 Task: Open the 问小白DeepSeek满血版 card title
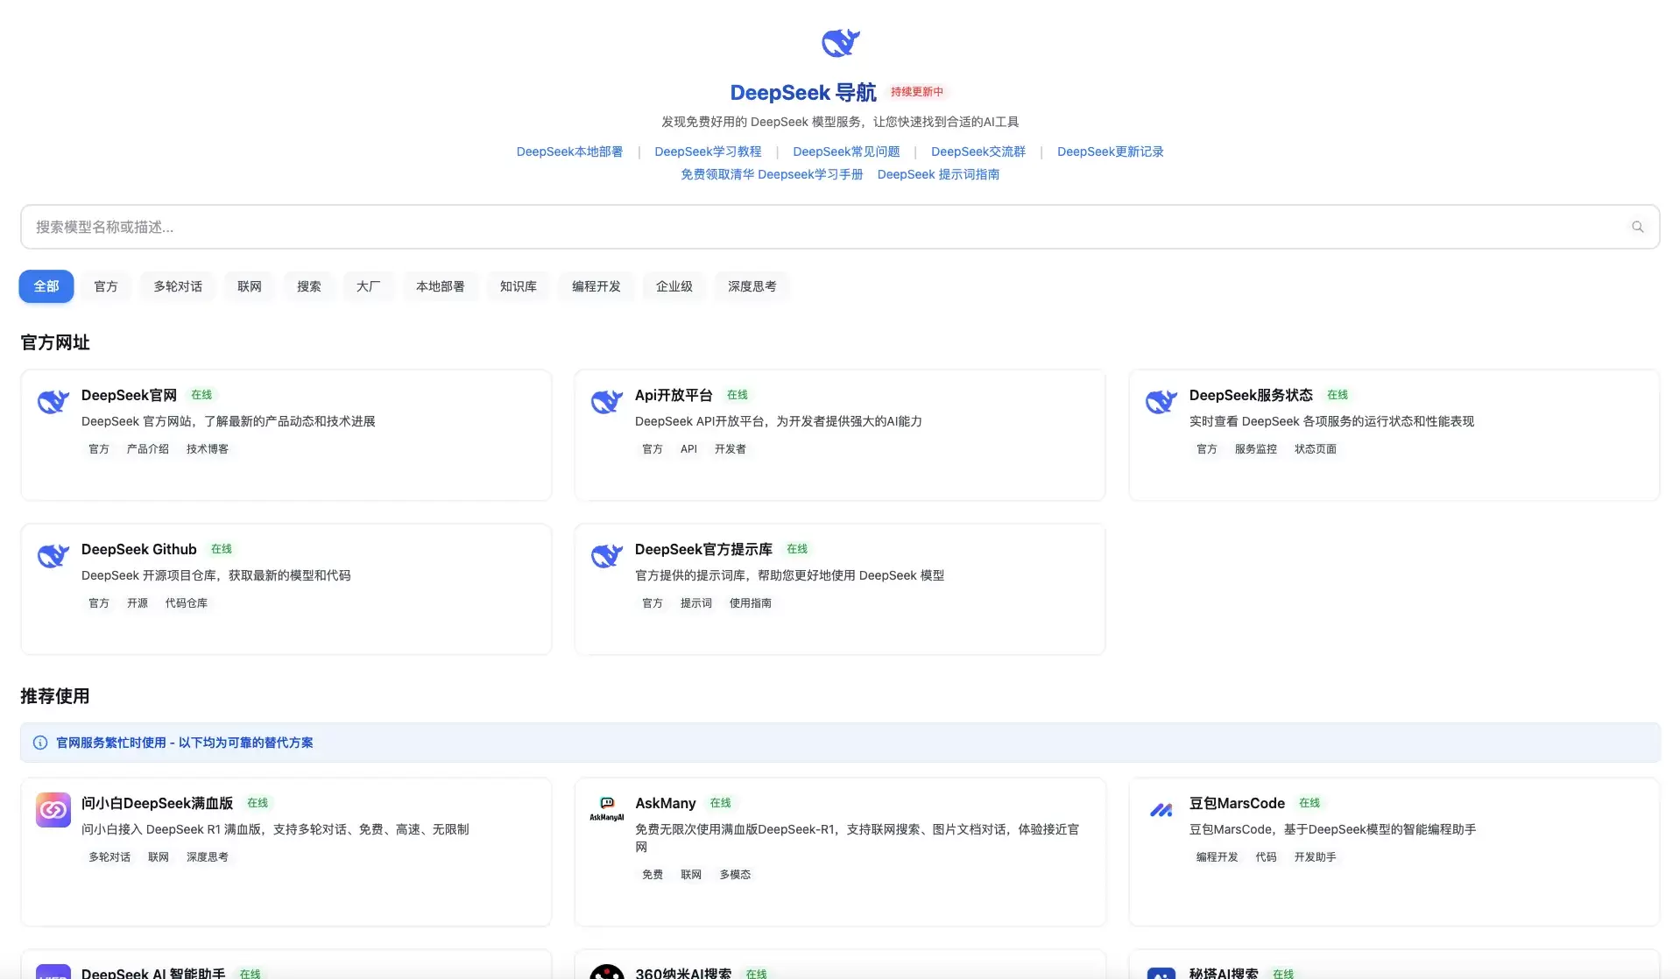click(x=157, y=803)
